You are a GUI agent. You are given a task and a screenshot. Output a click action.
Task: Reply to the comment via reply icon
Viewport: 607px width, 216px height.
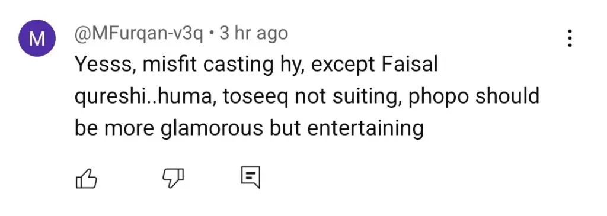pyautogui.click(x=251, y=178)
